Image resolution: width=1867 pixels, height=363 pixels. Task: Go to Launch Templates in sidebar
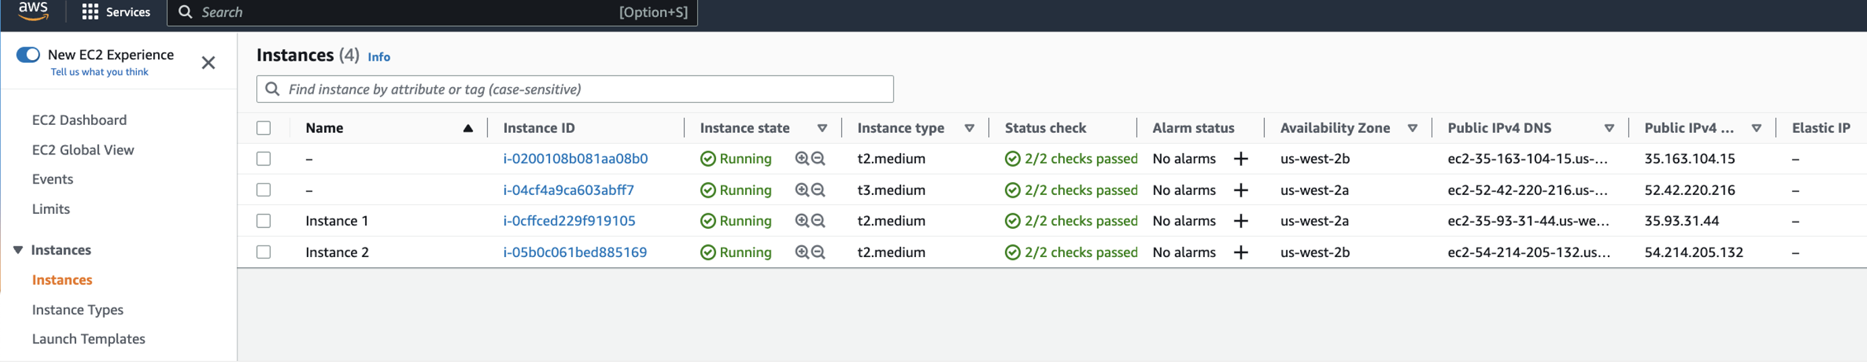[88, 339]
